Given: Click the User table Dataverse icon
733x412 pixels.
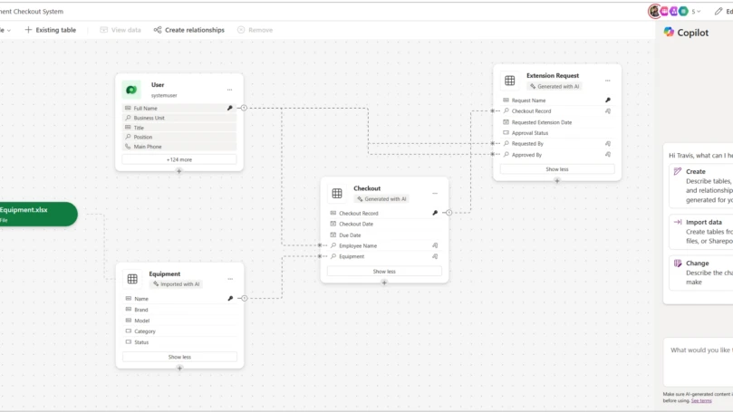Looking at the screenshot, I should point(132,90).
